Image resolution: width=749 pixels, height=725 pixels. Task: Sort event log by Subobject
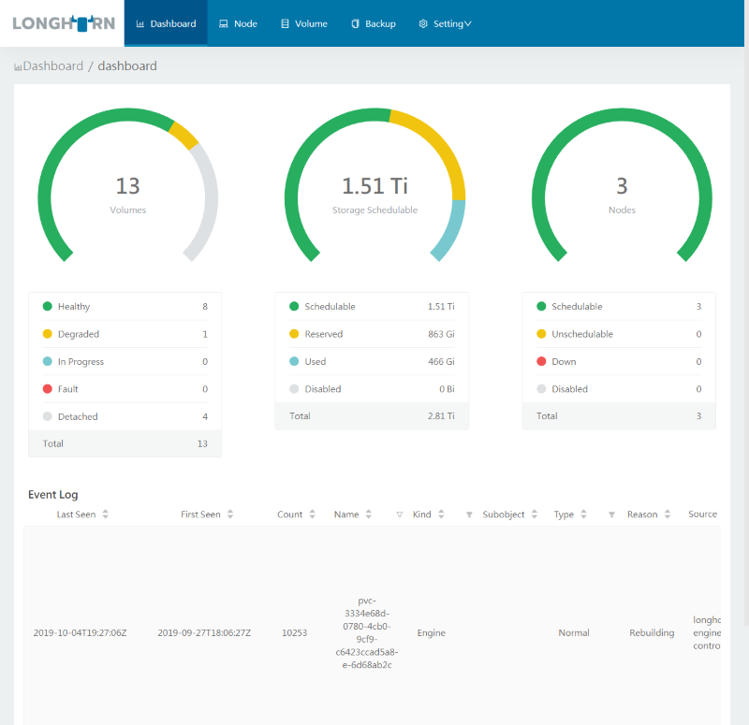point(535,514)
